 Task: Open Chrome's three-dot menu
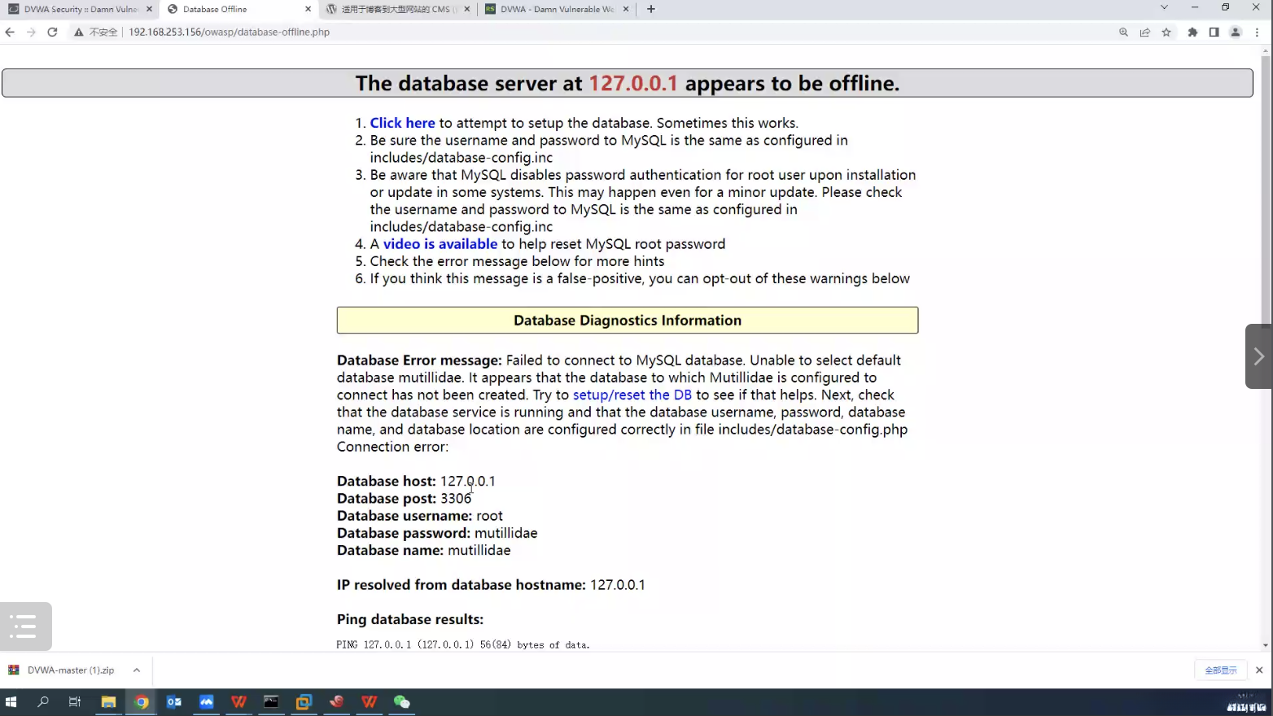(x=1258, y=33)
